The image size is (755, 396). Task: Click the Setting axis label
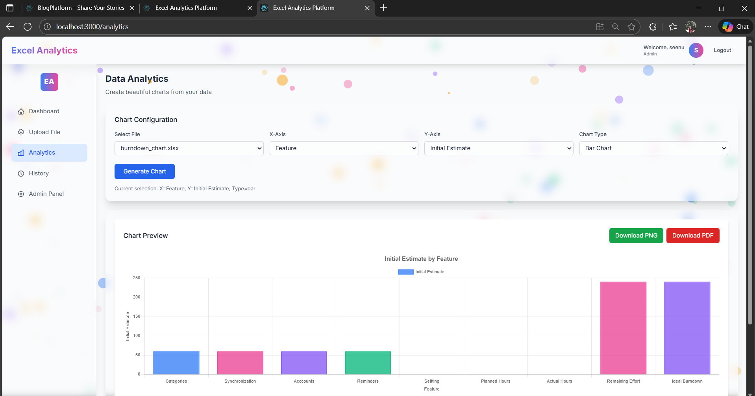coord(432,381)
